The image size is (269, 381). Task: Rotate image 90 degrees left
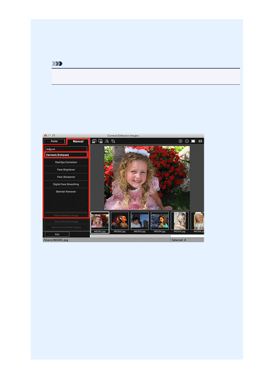94,141
